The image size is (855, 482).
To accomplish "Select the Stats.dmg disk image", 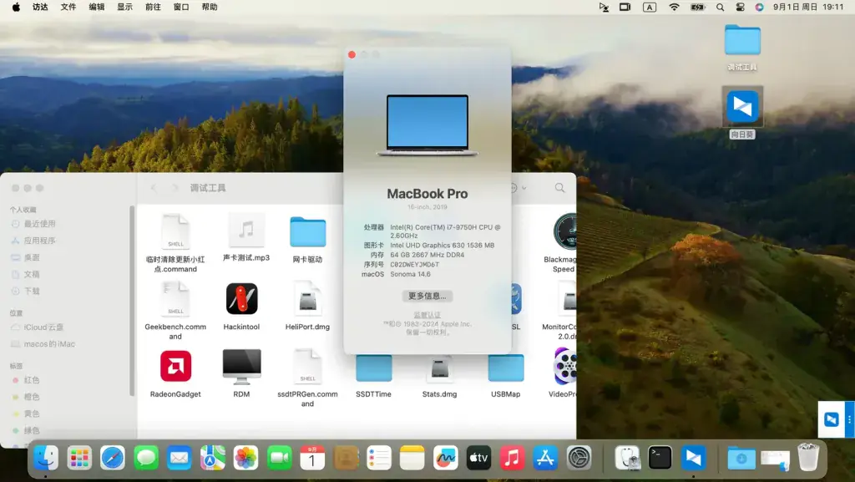I will coord(439,368).
